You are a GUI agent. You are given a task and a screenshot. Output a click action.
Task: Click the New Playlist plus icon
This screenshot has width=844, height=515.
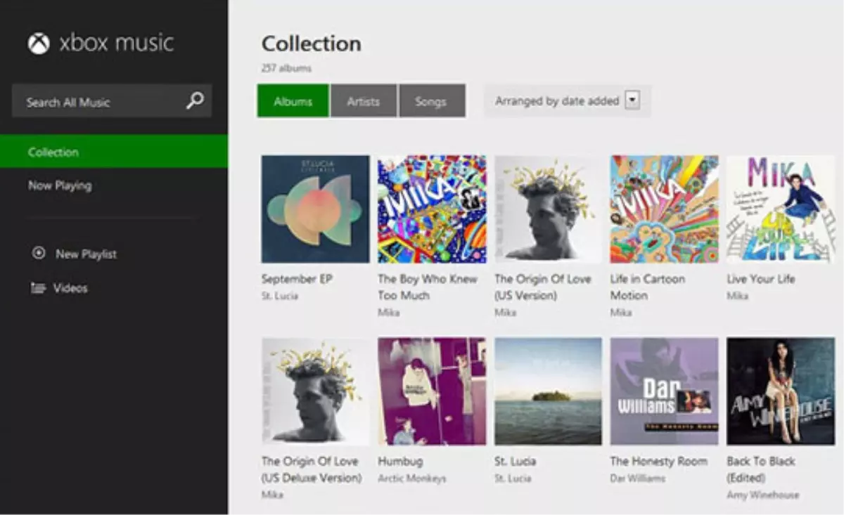(39, 253)
